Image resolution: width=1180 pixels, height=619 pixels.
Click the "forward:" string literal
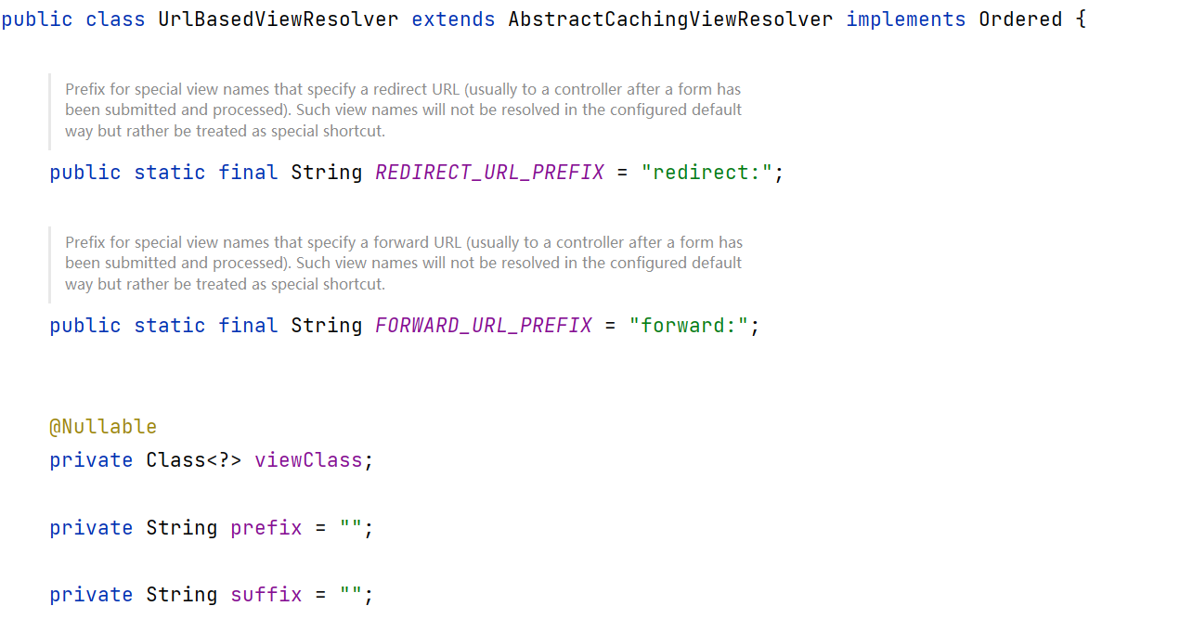click(x=688, y=326)
